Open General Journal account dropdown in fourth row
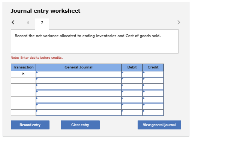Screen dimensions: 231x147 click(x=78, y=94)
